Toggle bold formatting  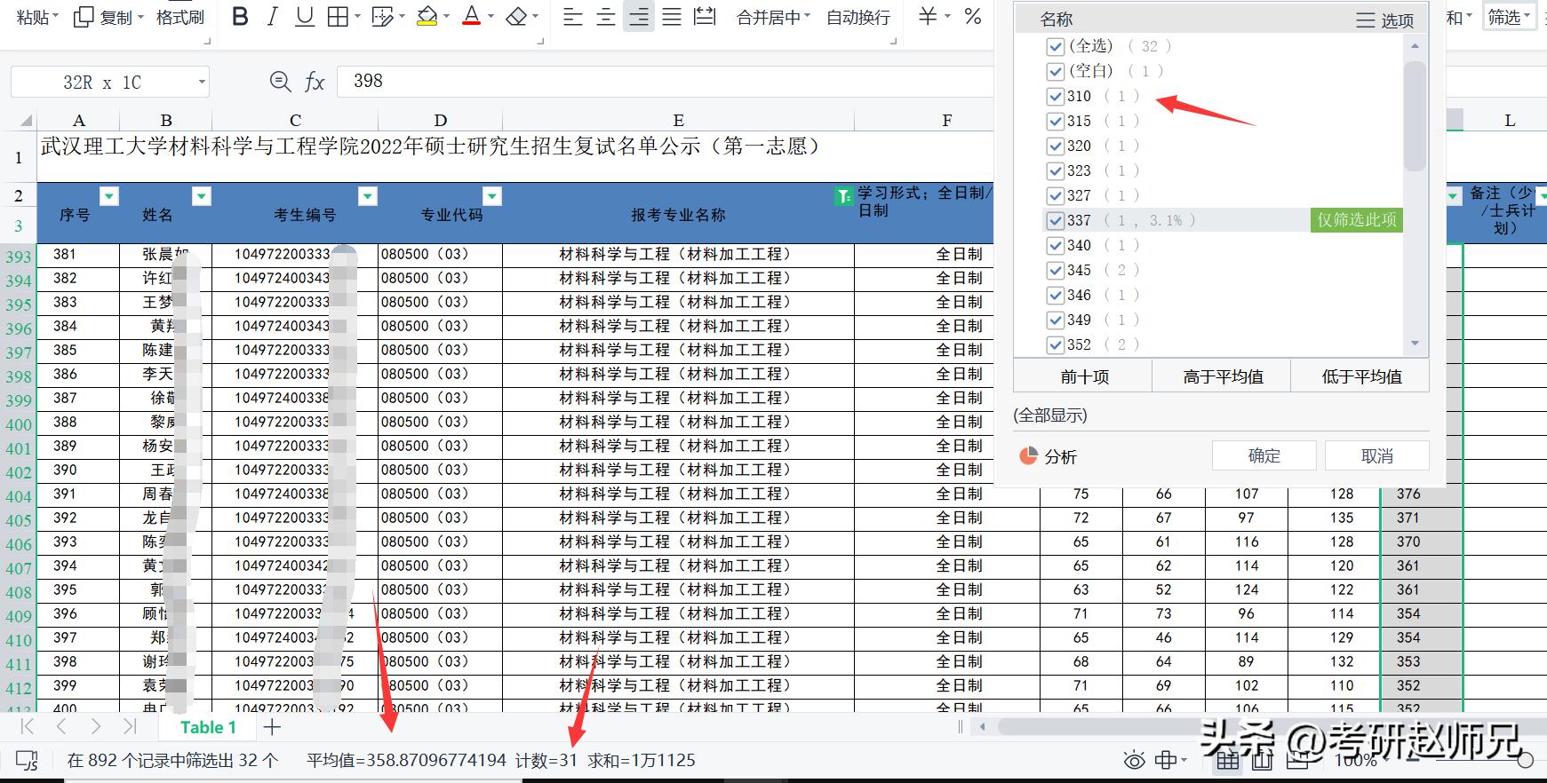239,17
